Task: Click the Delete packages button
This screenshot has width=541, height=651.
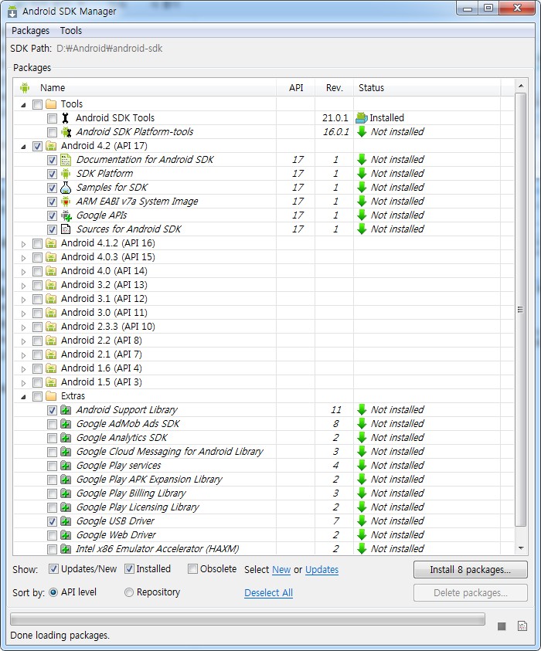Action: (471, 593)
